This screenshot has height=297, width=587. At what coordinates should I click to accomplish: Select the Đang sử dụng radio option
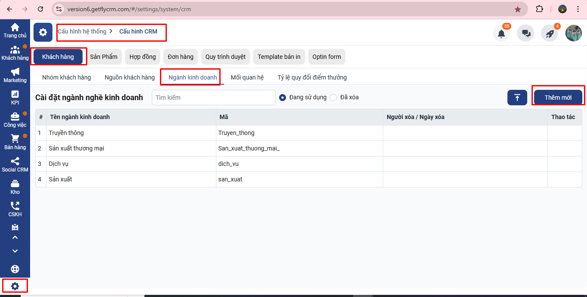pos(283,98)
